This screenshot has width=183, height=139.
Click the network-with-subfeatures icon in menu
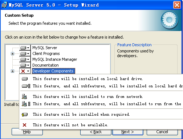[26, 104]
